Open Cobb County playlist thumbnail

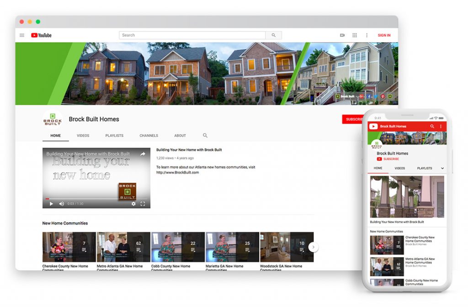(x=178, y=247)
